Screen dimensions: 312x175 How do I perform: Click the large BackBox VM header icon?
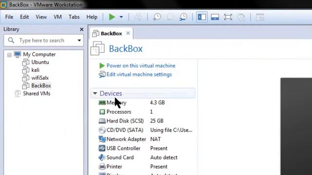97,49
